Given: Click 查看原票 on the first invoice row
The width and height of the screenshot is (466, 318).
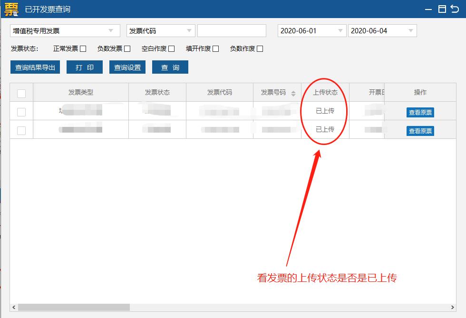Looking at the screenshot, I should pyautogui.click(x=420, y=112).
